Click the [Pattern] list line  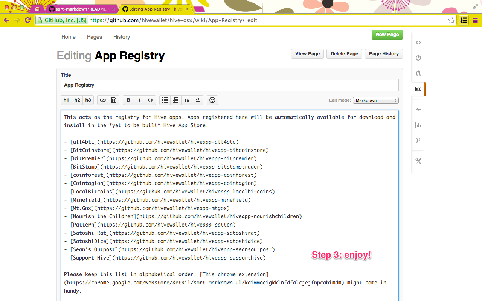click(150, 225)
